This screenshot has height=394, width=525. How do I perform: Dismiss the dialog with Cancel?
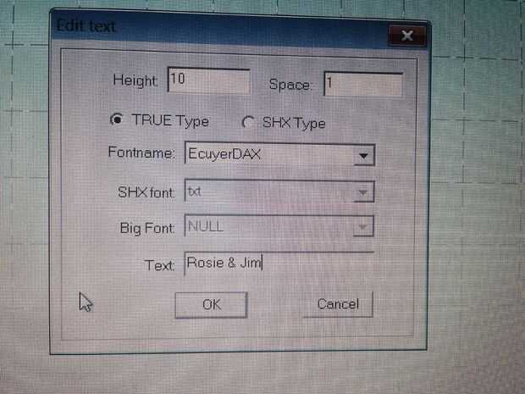click(338, 304)
